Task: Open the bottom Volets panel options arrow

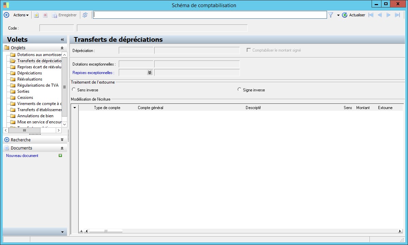Action: [x=63, y=232]
